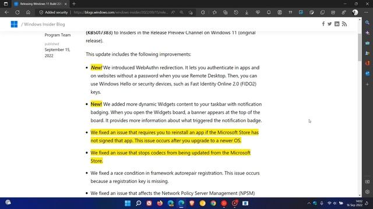Viewport: 373px width, 209px height.
Task: Open a new tab
Action: tap(74, 4)
